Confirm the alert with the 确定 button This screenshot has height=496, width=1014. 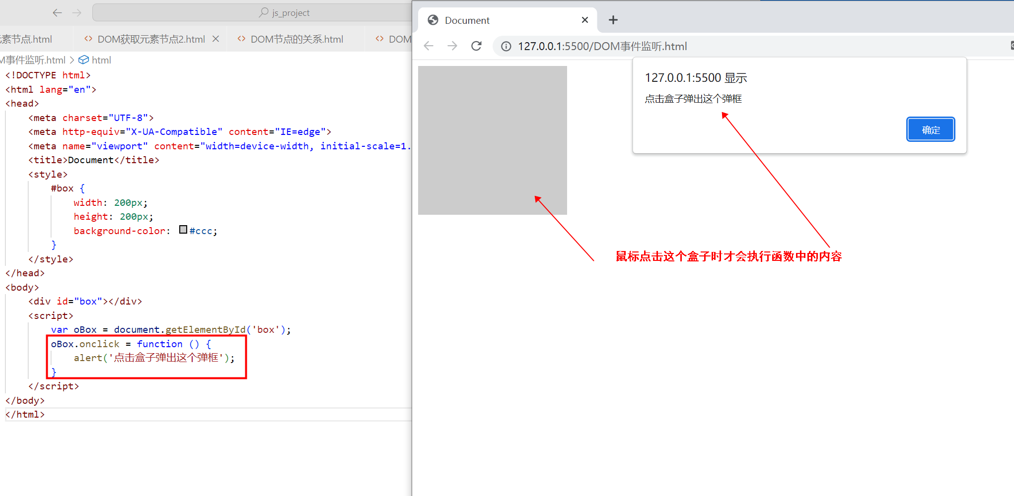pos(931,130)
